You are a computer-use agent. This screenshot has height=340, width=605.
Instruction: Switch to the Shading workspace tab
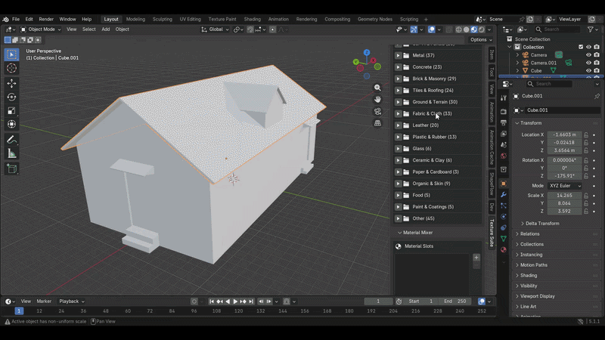coord(253,20)
